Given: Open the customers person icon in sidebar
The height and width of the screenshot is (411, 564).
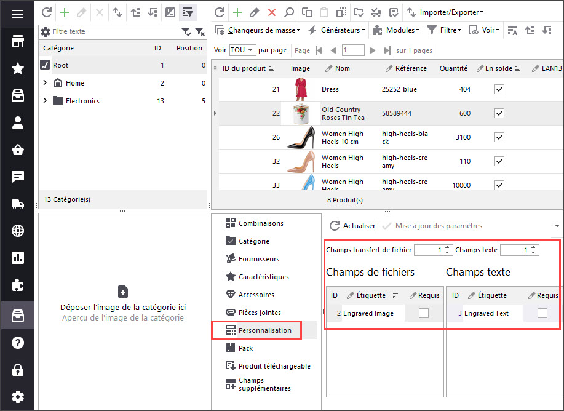Looking at the screenshot, I should (x=18, y=122).
